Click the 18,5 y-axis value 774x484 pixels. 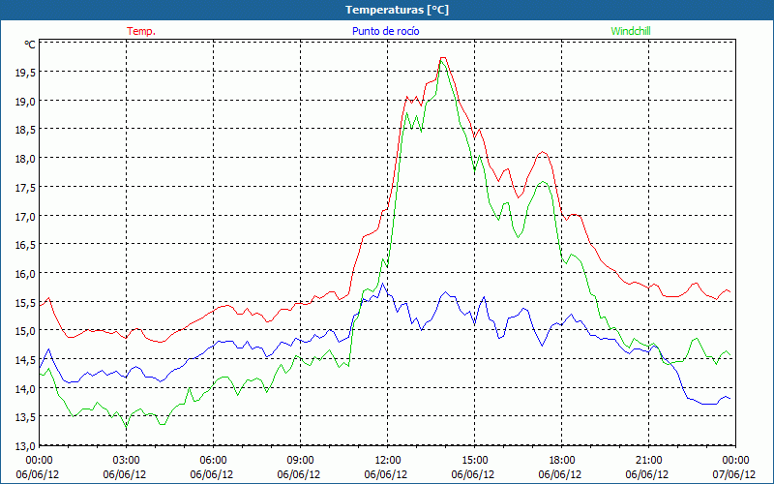click(26, 130)
